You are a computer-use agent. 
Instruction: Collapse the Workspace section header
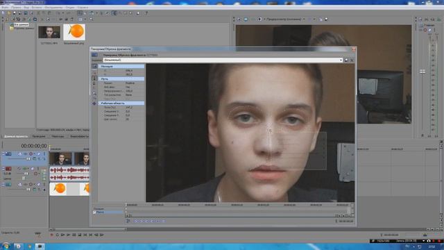tap(121, 103)
